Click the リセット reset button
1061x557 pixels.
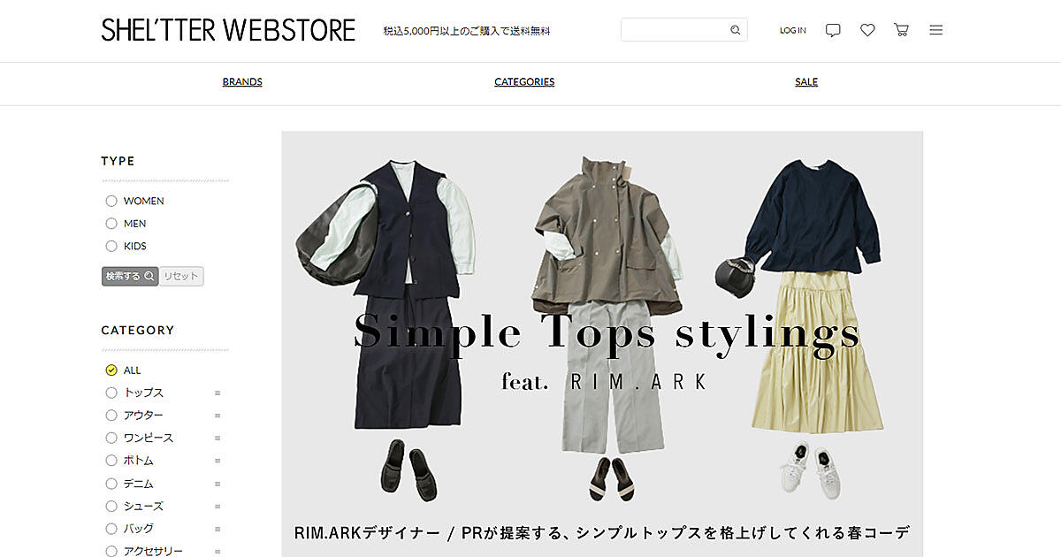[x=181, y=276]
